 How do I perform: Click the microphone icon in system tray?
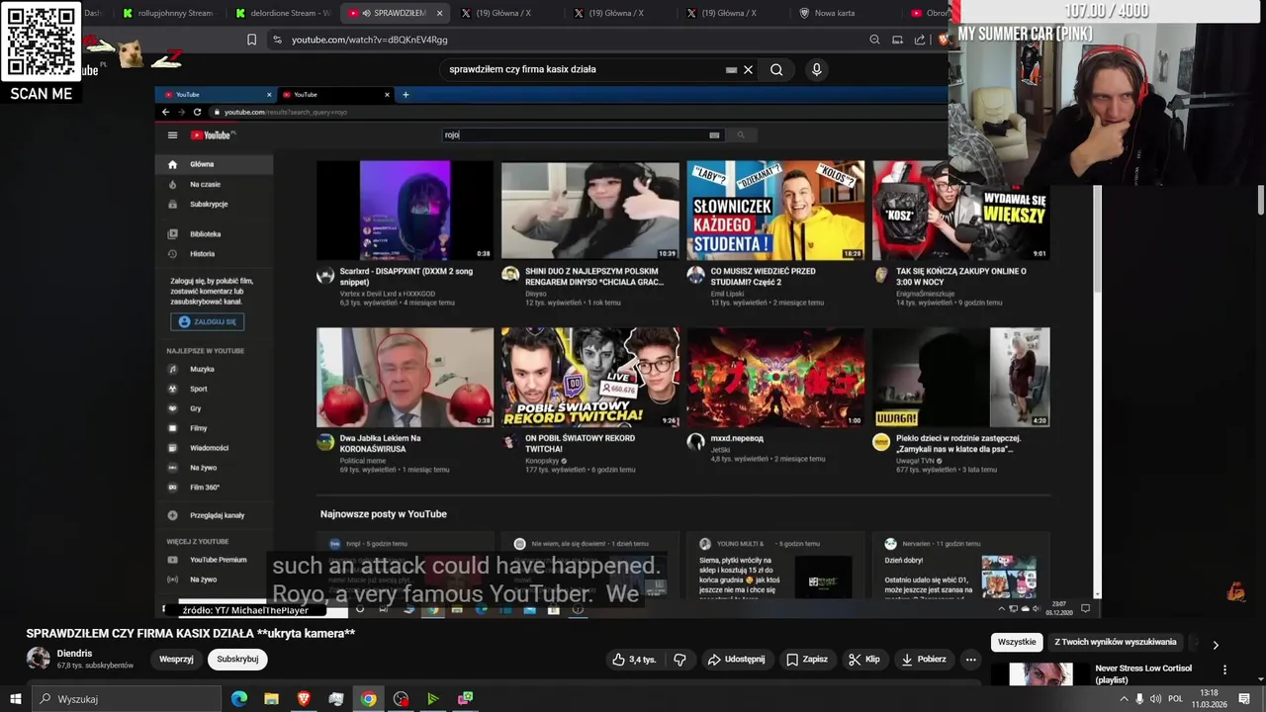pos(1139,699)
